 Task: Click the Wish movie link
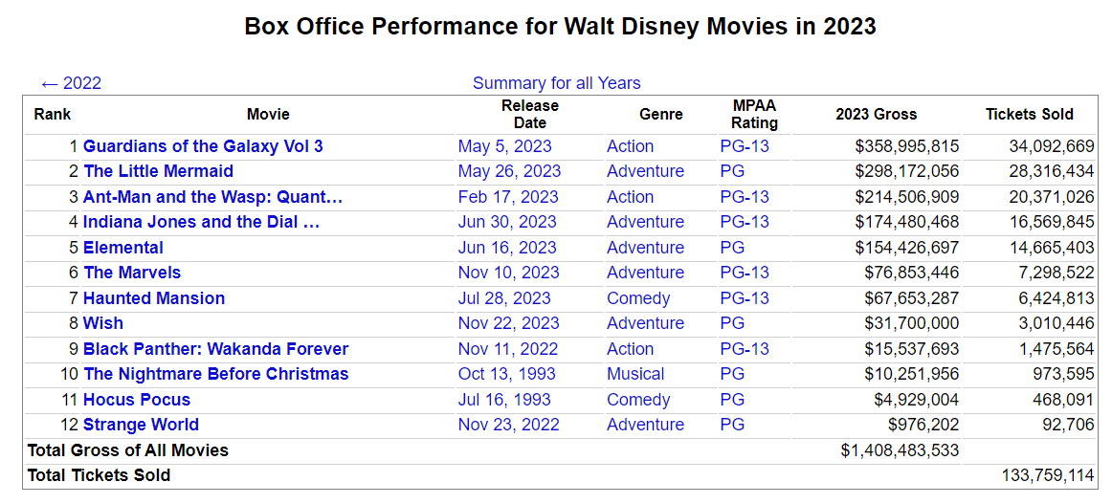[x=103, y=323]
